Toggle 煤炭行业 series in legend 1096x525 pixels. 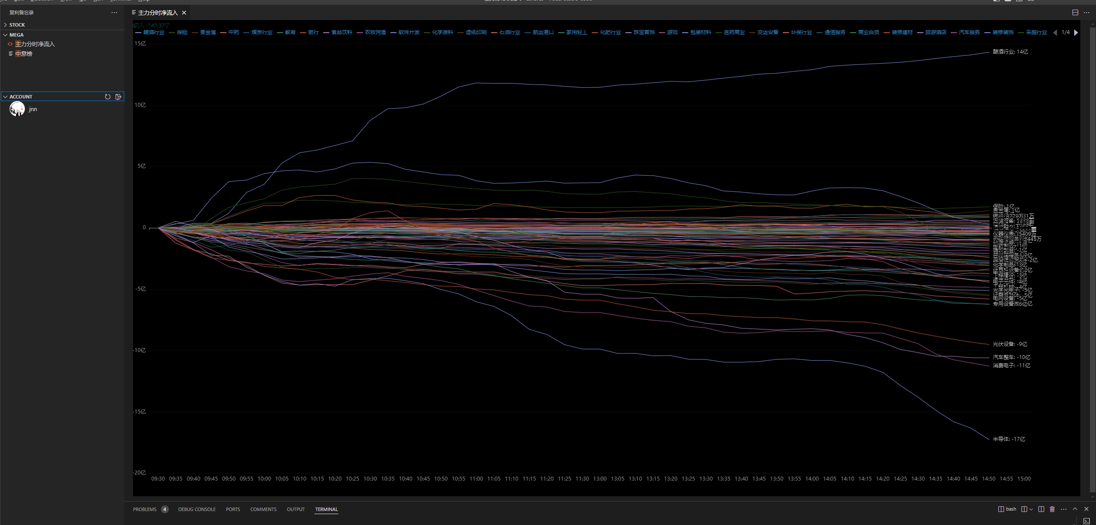pyautogui.click(x=257, y=33)
